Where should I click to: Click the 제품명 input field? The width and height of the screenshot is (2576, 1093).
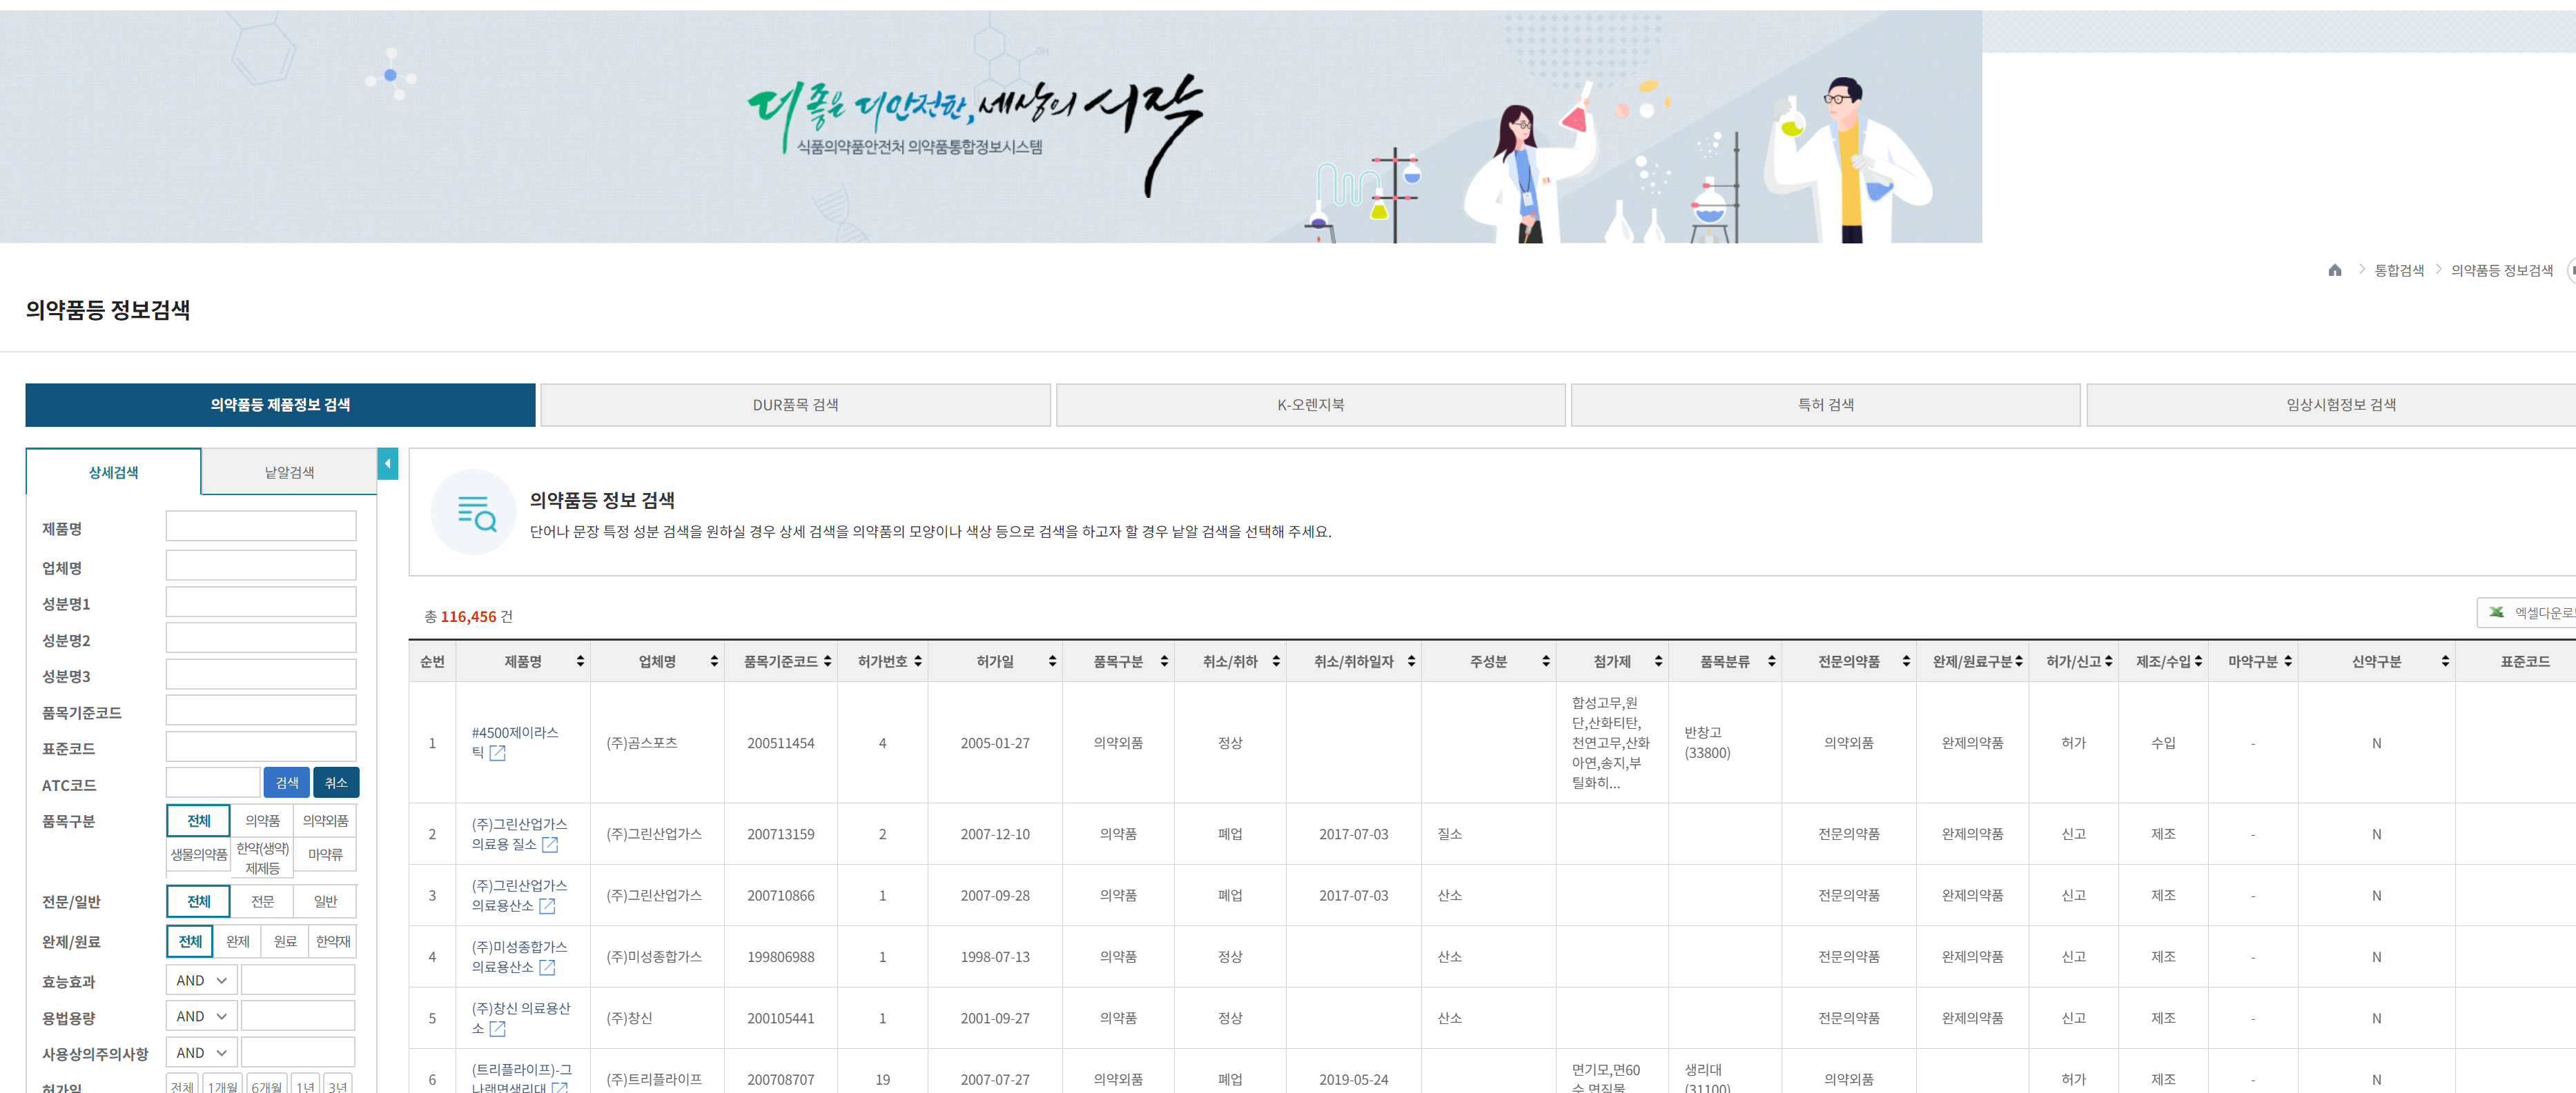pos(261,527)
